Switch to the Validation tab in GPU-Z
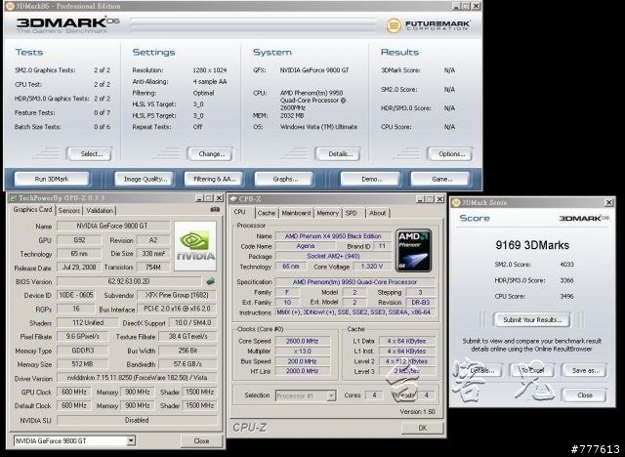 click(x=100, y=210)
